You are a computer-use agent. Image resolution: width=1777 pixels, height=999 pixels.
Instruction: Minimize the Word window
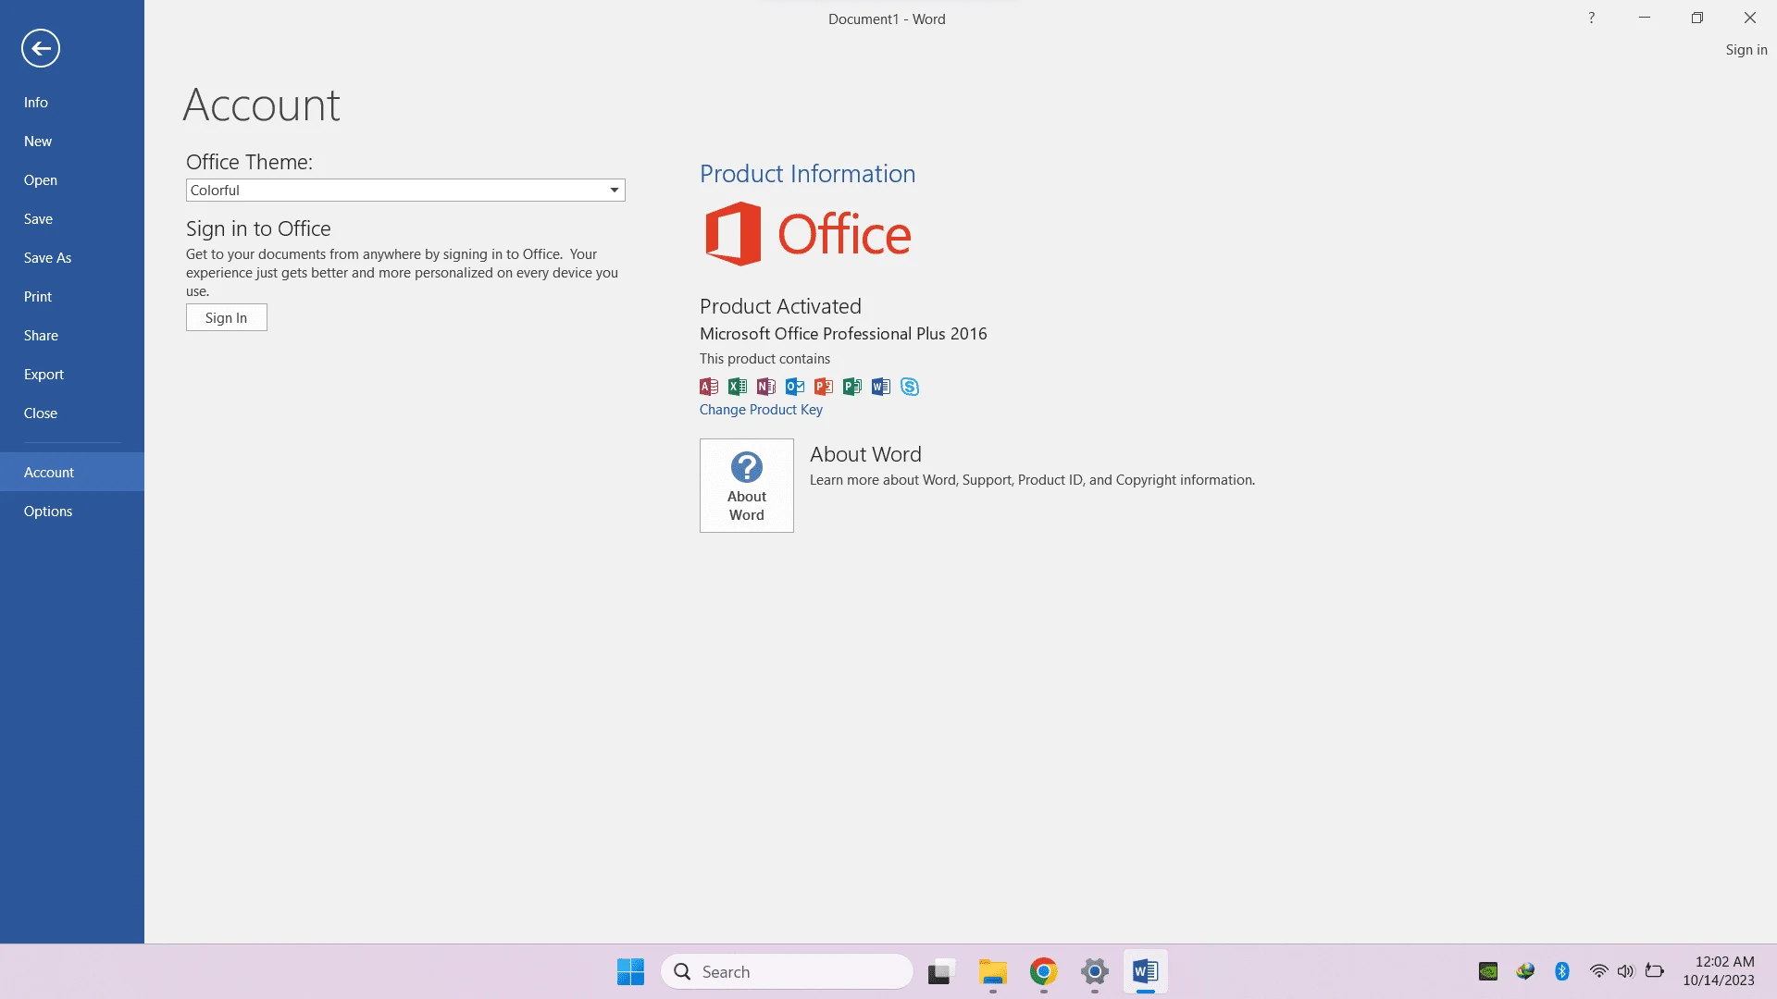click(1645, 18)
